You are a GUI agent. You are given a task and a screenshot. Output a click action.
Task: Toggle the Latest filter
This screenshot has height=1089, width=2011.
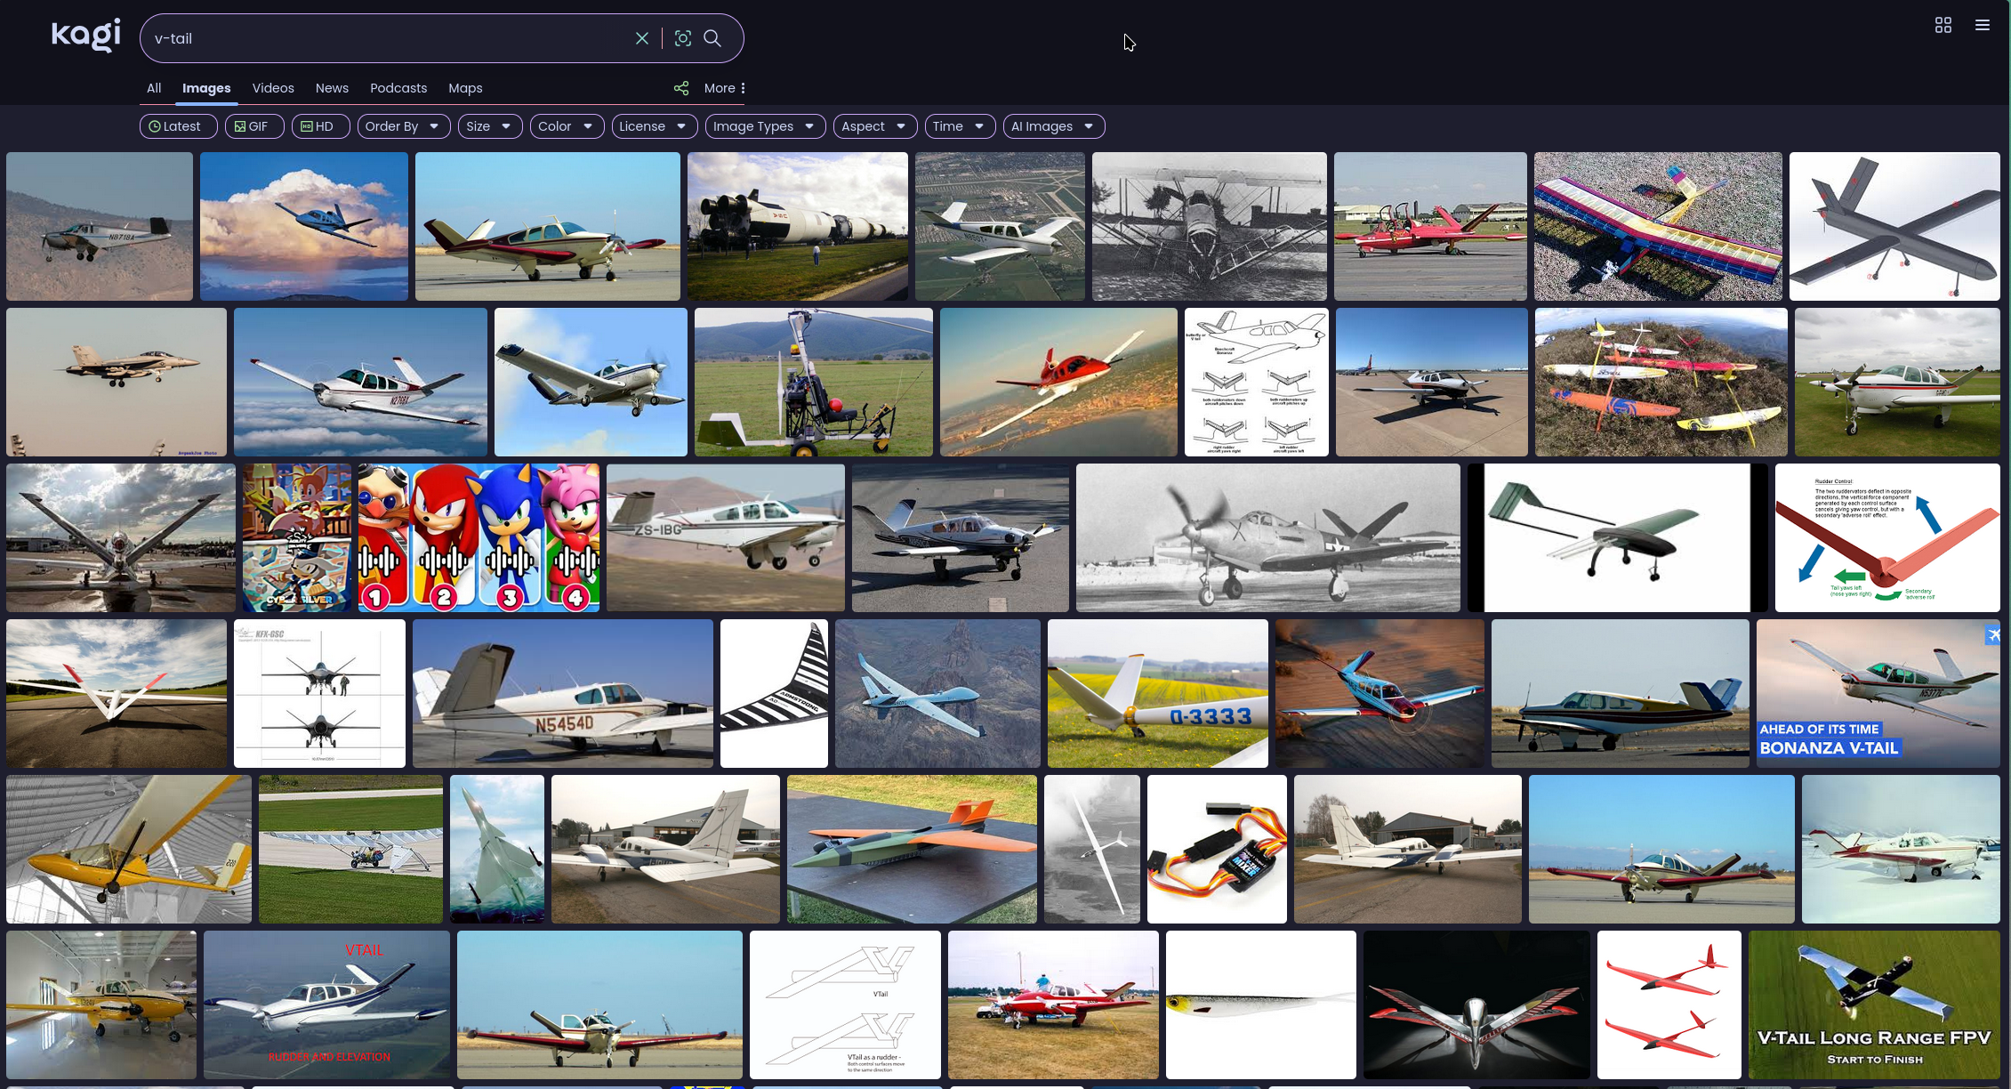pyautogui.click(x=178, y=126)
